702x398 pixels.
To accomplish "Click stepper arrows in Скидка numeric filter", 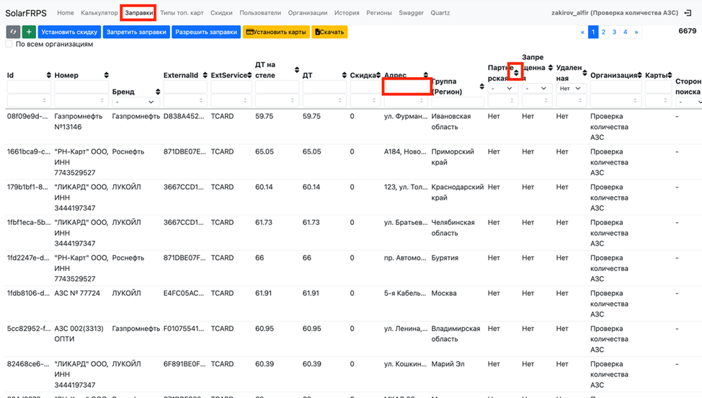I will coord(374,101).
